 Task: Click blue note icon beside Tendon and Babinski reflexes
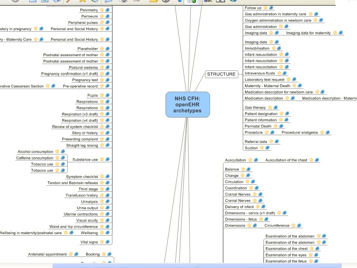[107, 182]
